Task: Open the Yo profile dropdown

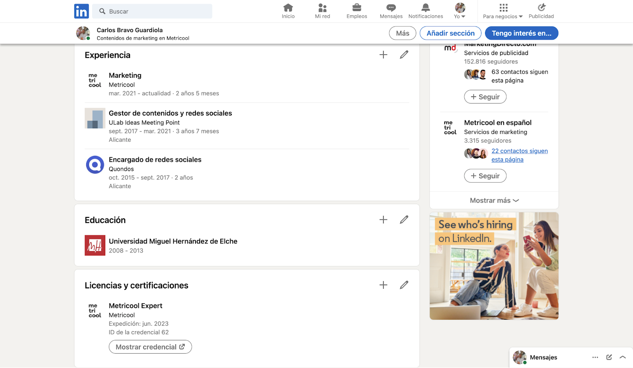Action: pyautogui.click(x=459, y=11)
